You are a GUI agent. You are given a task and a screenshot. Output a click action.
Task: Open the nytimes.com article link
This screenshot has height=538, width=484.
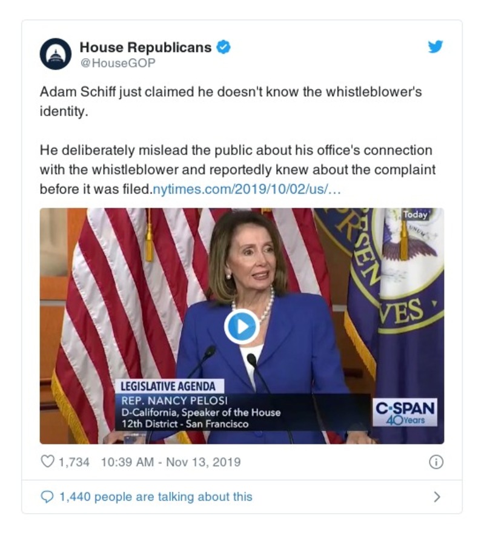click(246, 189)
